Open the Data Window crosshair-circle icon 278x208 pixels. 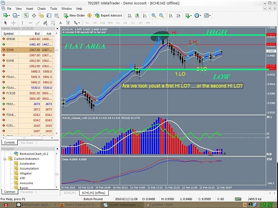click(x=34, y=16)
